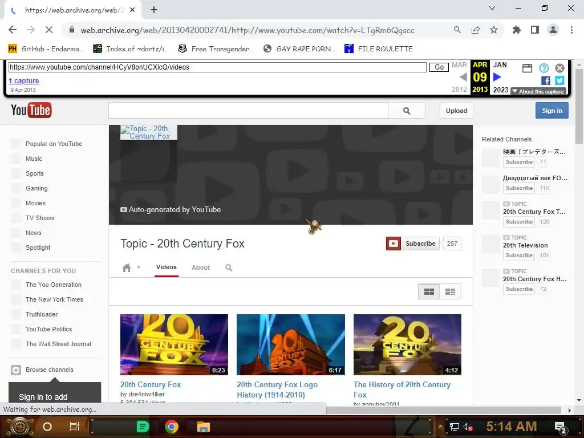Click the Cortana circle in taskbar
584x438 pixels.
click(x=47, y=427)
